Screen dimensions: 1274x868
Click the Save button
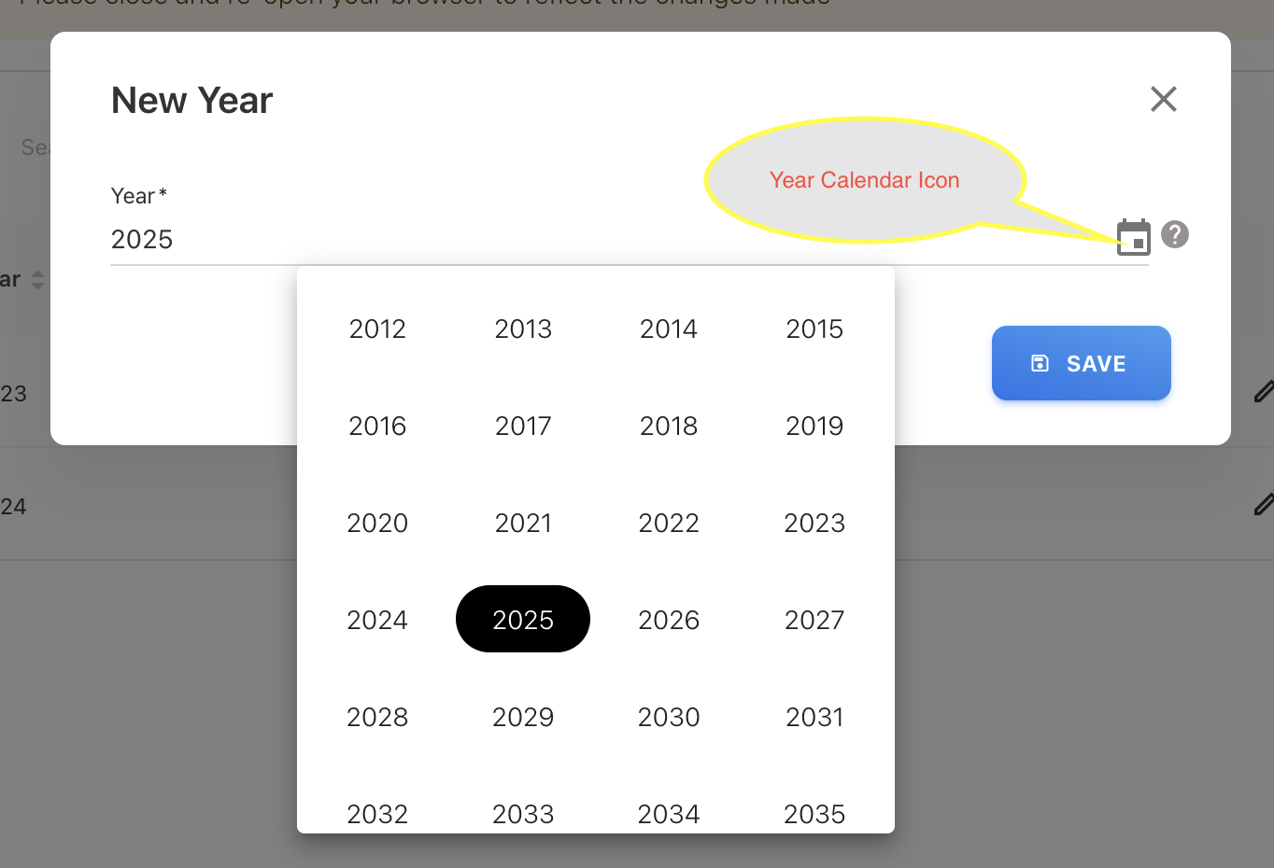tap(1081, 363)
